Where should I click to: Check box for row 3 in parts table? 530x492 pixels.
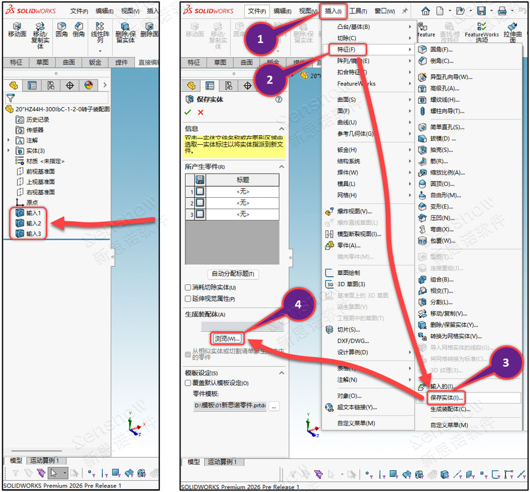(200, 214)
